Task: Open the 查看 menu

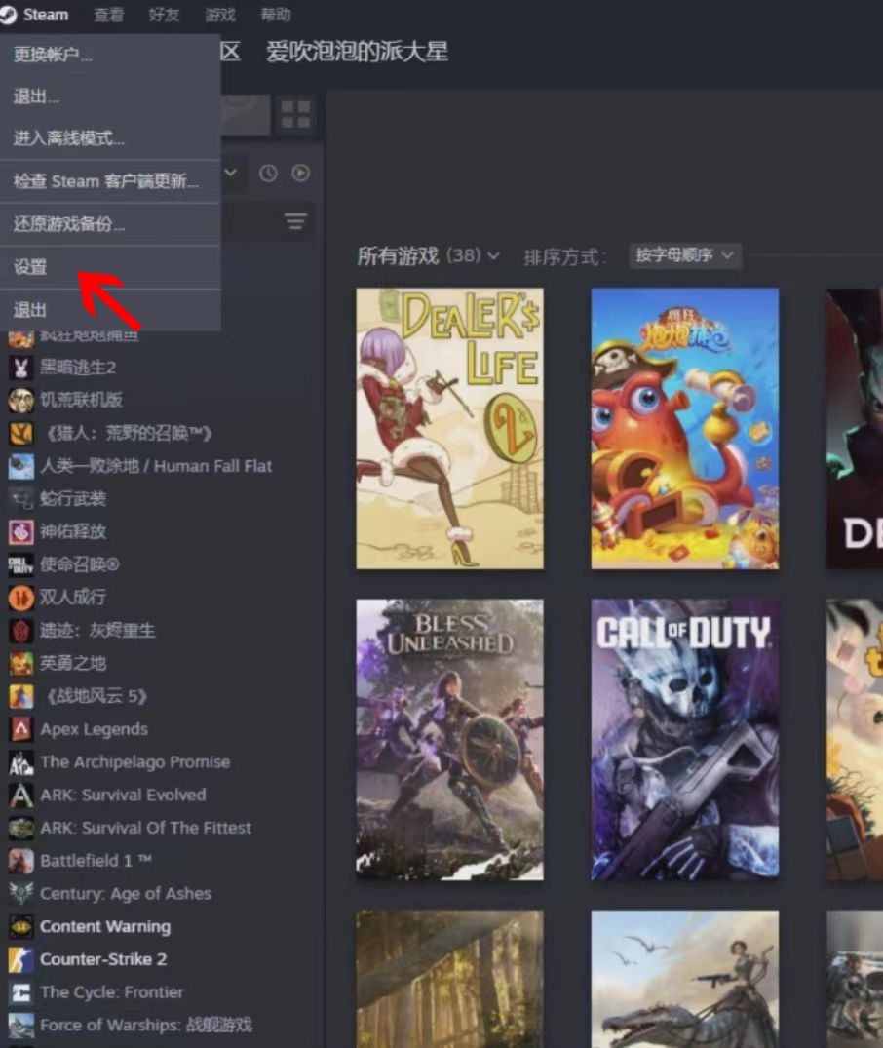Action: click(108, 15)
